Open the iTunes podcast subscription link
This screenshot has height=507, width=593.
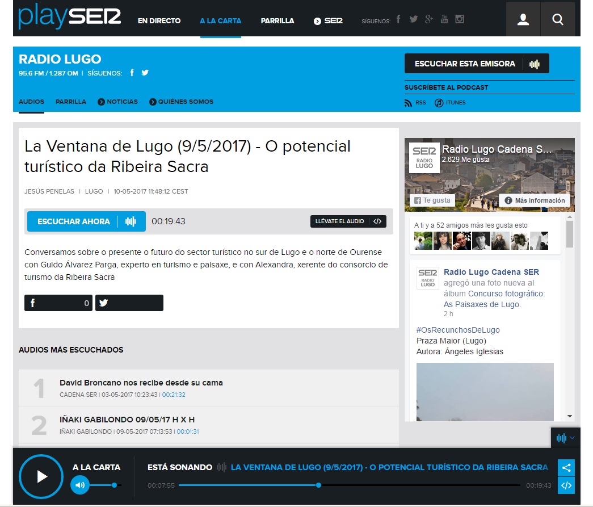439,103
